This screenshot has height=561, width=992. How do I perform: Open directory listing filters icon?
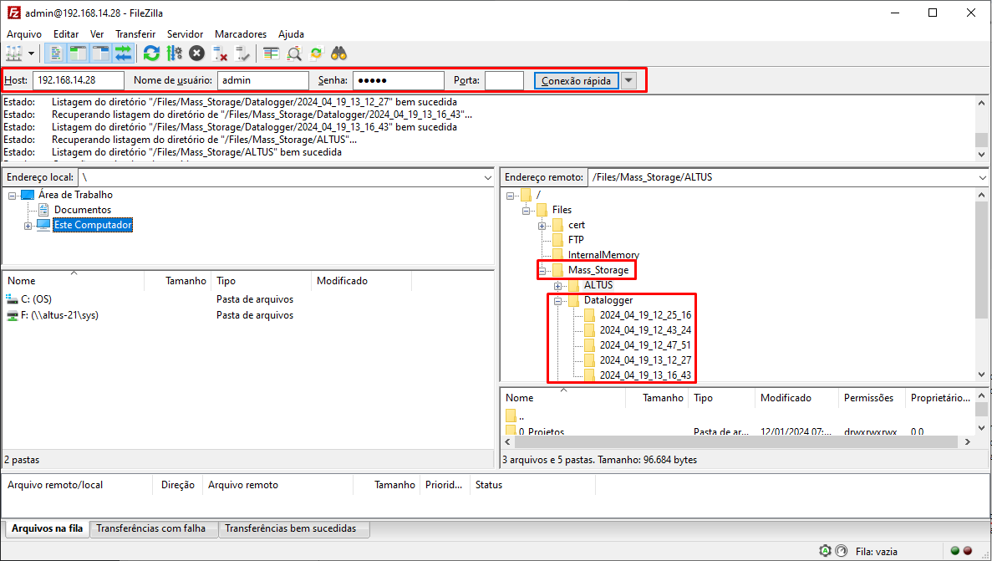coord(271,54)
